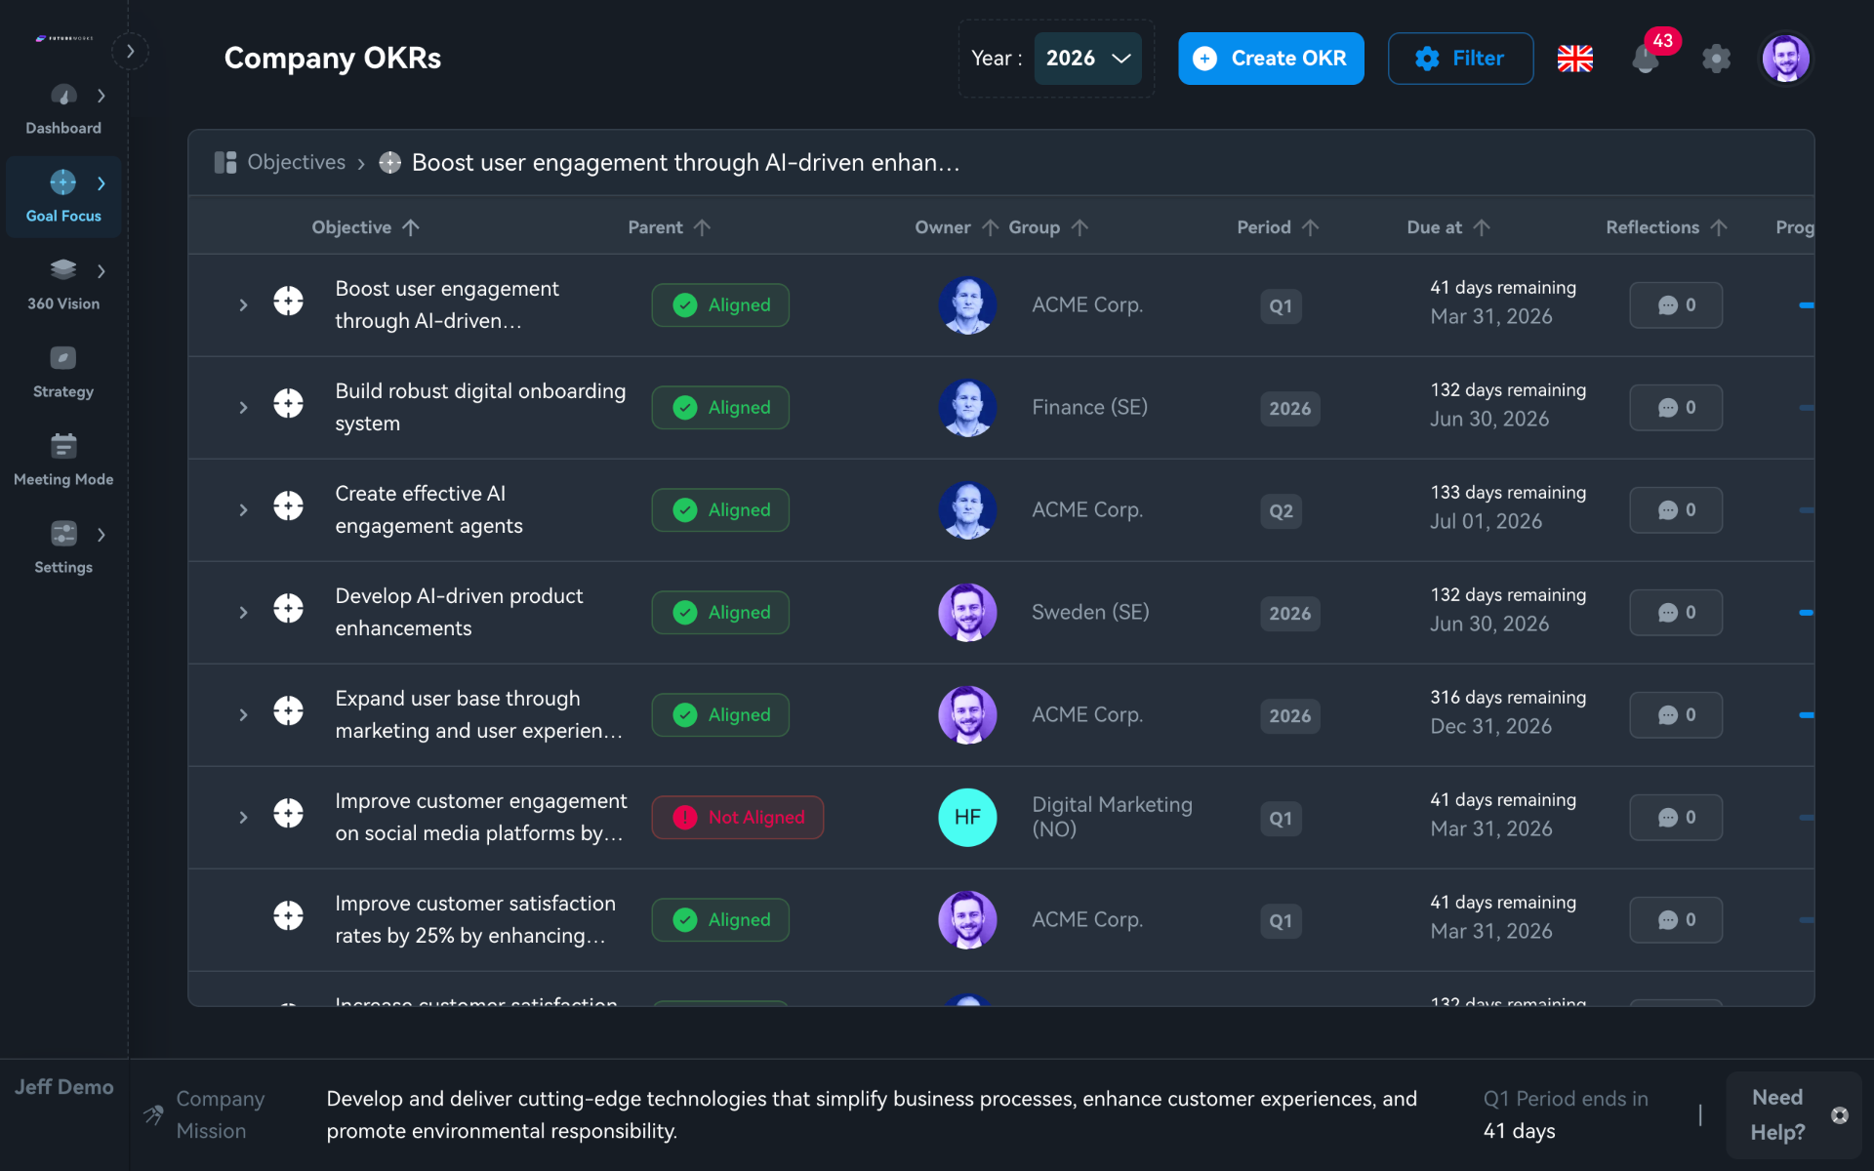This screenshot has width=1874, height=1171.
Task: Expand the Develop AI-driven product enhancements row
Action: [x=243, y=613]
